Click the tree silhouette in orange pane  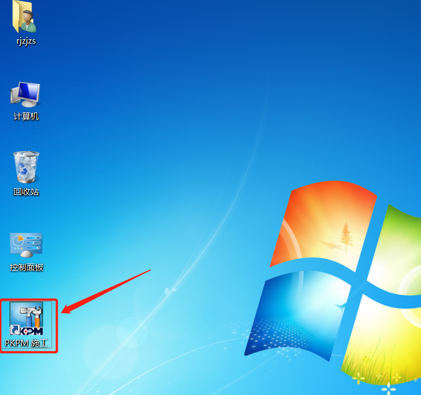(347, 237)
